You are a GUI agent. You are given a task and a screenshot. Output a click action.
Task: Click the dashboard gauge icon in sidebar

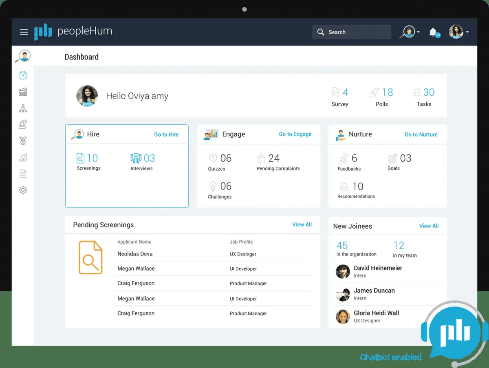pyautogui.click(x=23, y=75)
